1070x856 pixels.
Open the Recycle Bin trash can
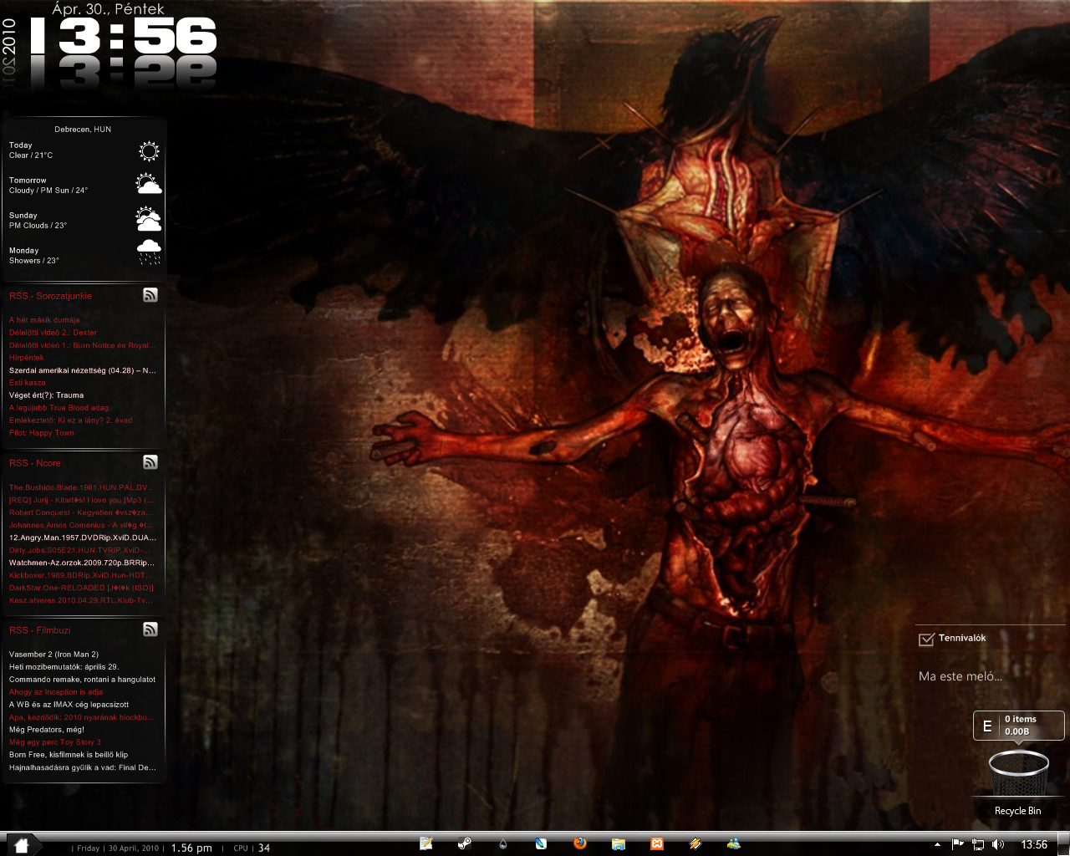tap(1018, 774)
